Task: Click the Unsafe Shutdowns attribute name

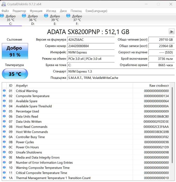Action: pyautogui.click(x=29, y=152)
